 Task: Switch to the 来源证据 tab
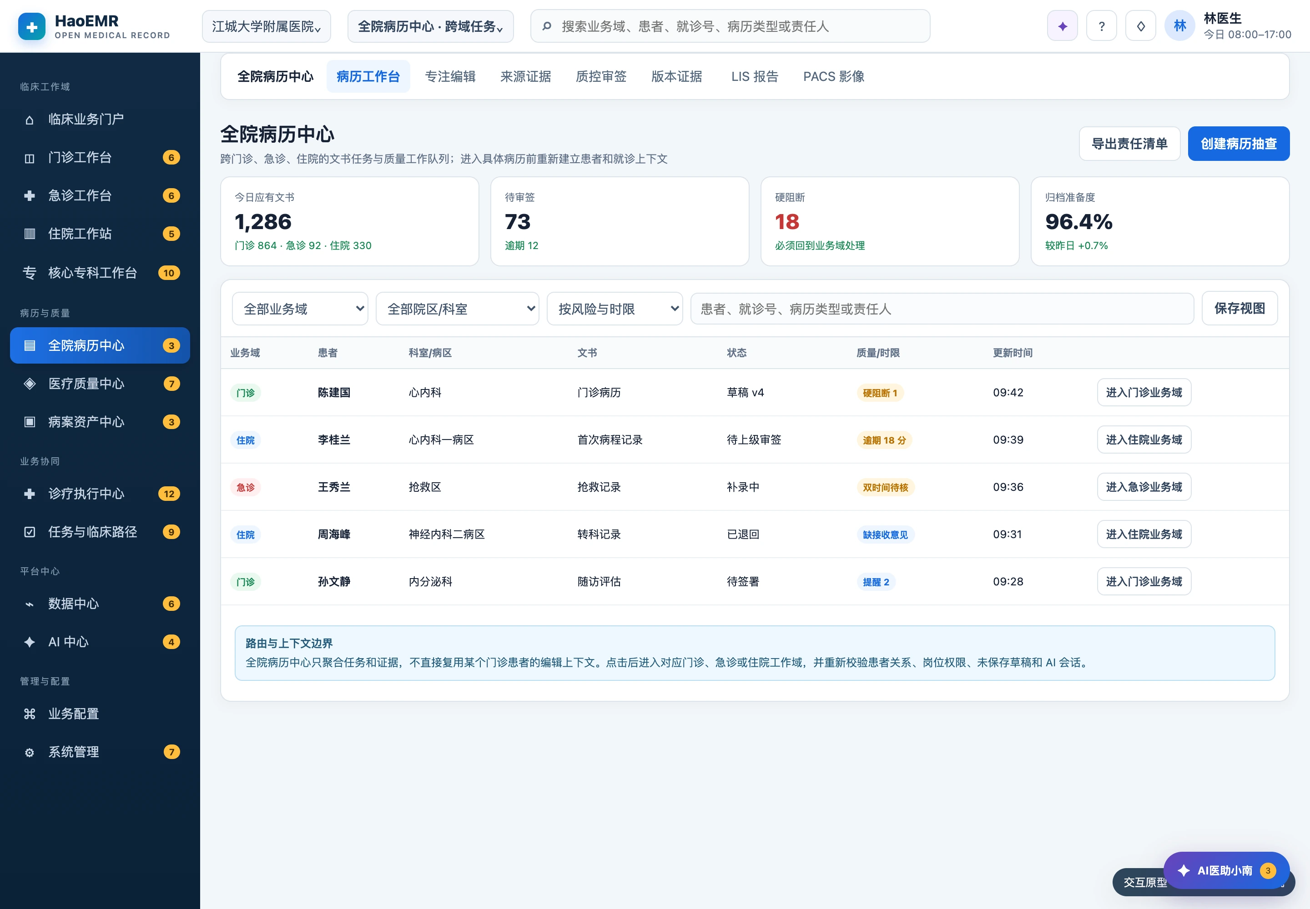coord(526,76)
